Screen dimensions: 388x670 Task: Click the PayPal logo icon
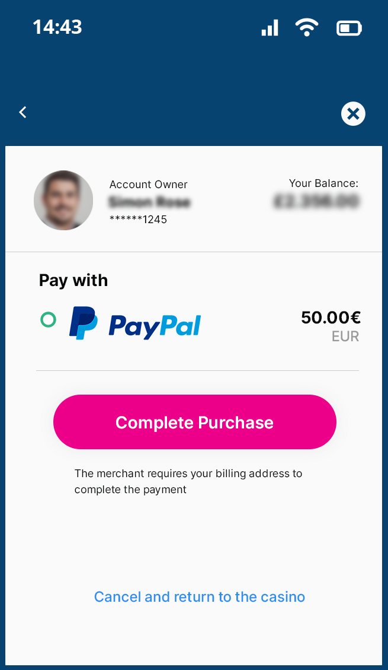pyautogui.click(x=83, y=323)
